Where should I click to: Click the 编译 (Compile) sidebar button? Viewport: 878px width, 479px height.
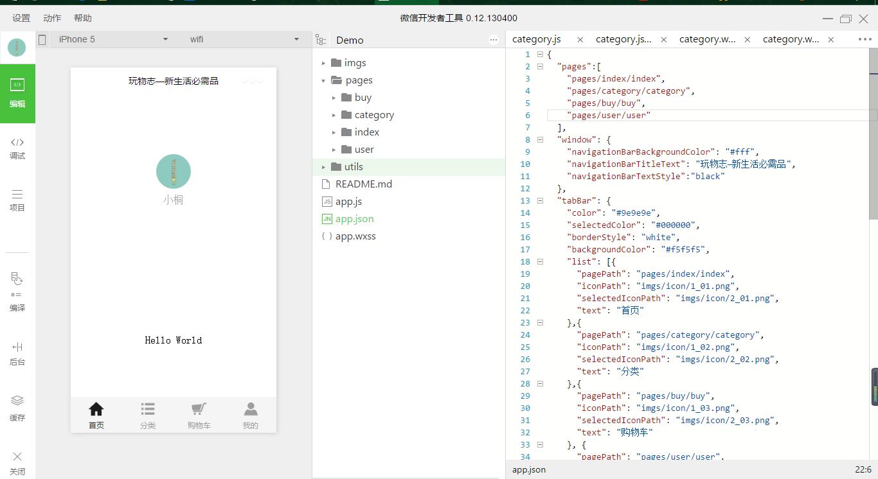coord(17,292)
